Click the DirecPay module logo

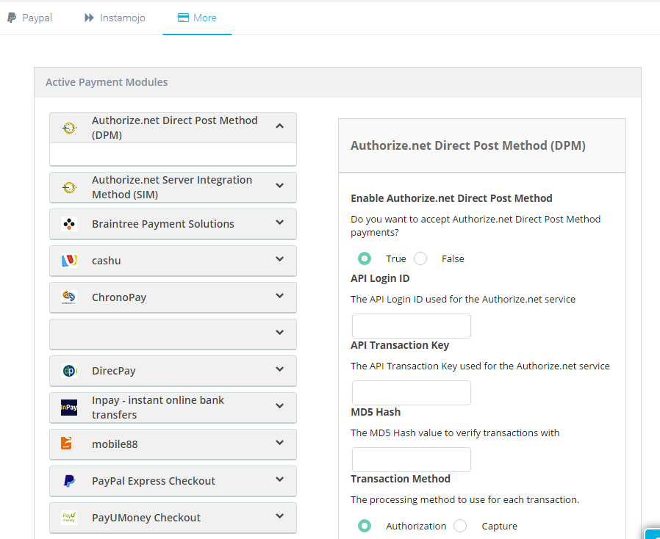[x=69, y=371]
